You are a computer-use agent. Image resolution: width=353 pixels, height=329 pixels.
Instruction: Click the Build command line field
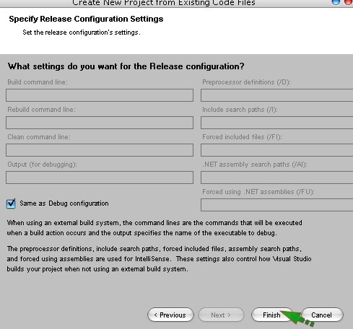pos(100,95)
